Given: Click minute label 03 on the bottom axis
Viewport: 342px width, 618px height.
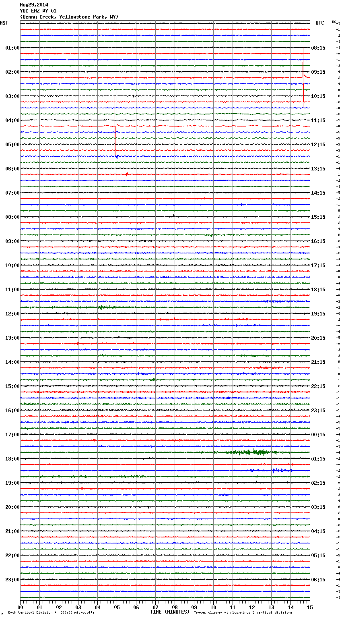Looking at the screenshot, I should [78, 607].
